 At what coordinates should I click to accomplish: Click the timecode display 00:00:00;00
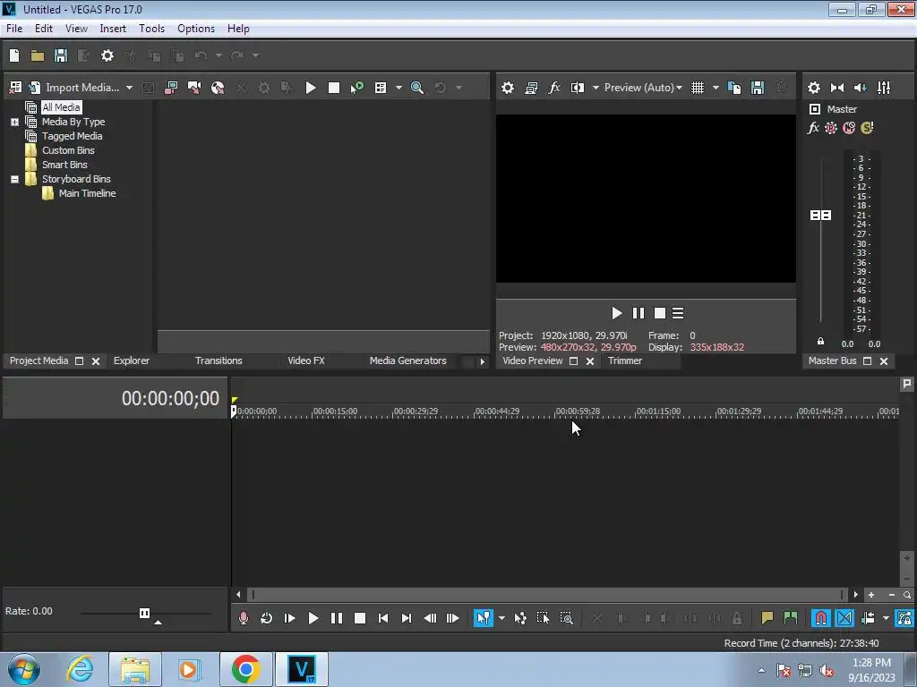click(170, 398)
